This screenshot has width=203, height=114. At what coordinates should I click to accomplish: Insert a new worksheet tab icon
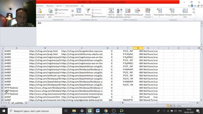(x=26, y=103)
